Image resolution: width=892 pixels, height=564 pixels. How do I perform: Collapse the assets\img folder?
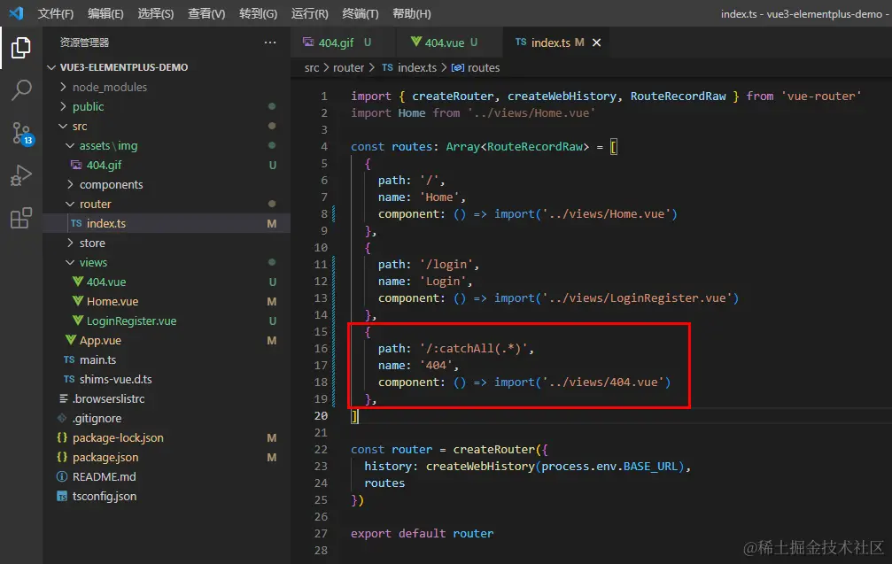point(70,145)
